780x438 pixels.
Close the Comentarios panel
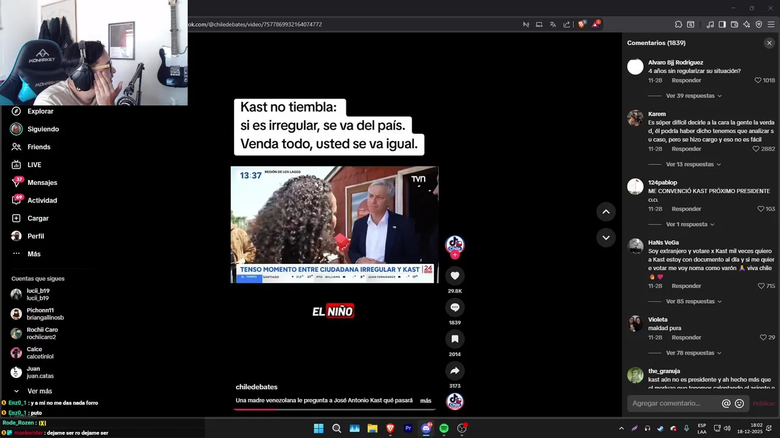point(769,43)
